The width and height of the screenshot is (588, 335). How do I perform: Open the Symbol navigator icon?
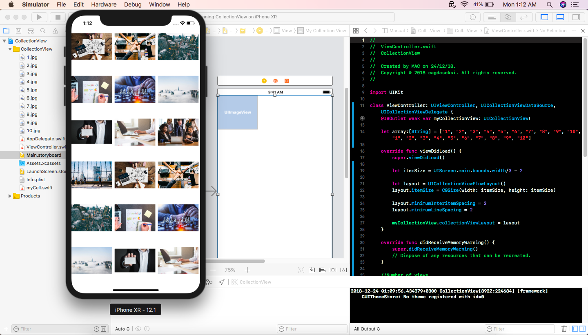[31, 31]
